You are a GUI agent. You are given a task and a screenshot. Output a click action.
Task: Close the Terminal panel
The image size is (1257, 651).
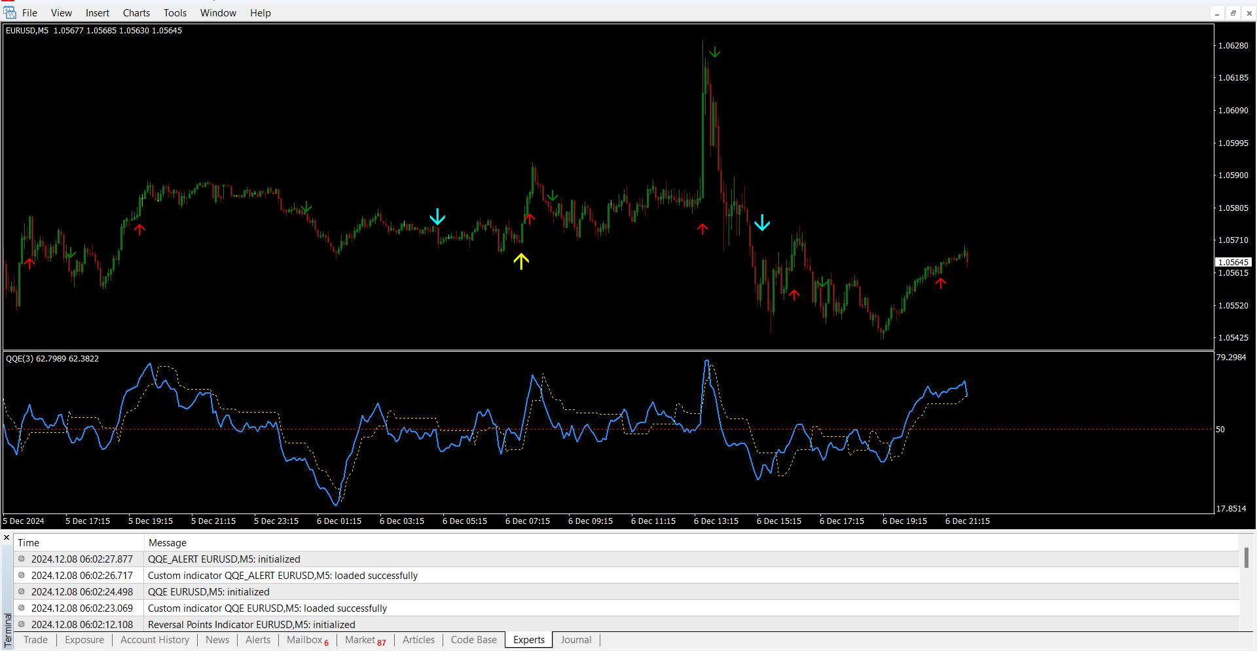(7, 538)
